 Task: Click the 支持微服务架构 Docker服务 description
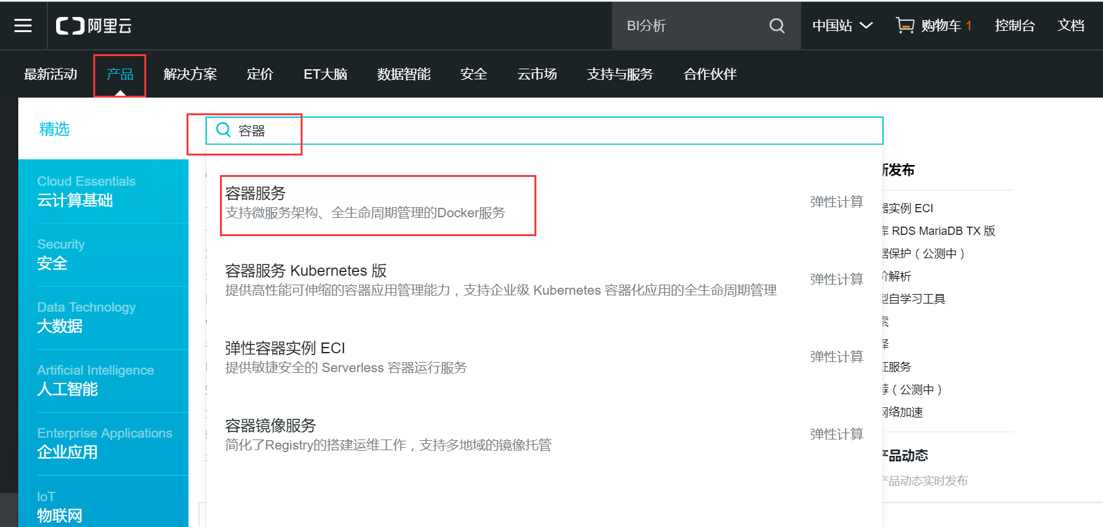pos(366,213)
